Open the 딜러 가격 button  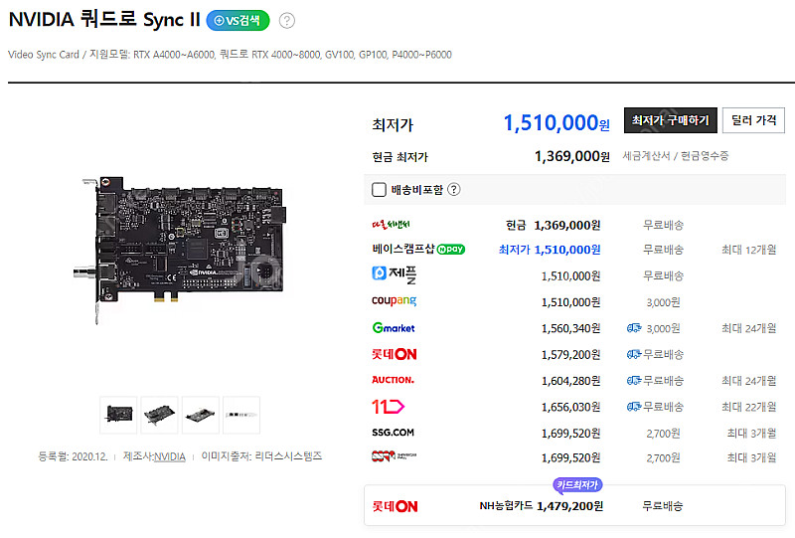[x=753, y=120]
